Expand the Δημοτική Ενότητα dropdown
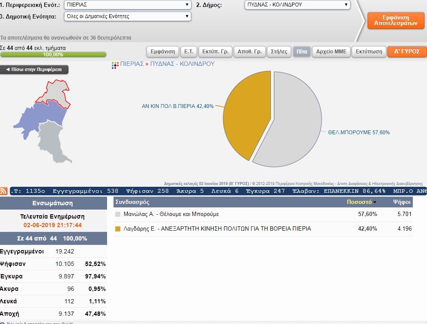The image size is (427, 324). [x=128, y=16]
